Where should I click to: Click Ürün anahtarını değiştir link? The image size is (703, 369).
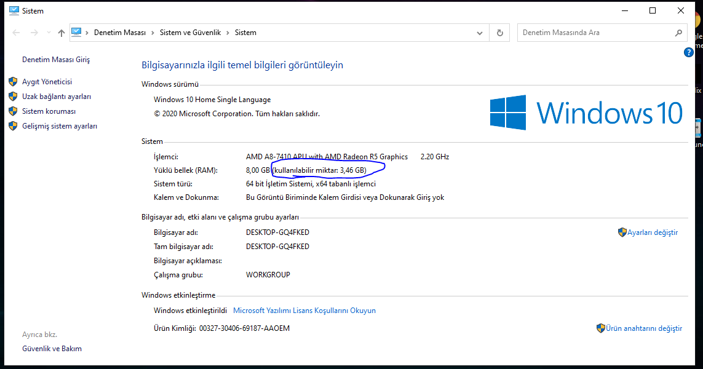[644, 328]
